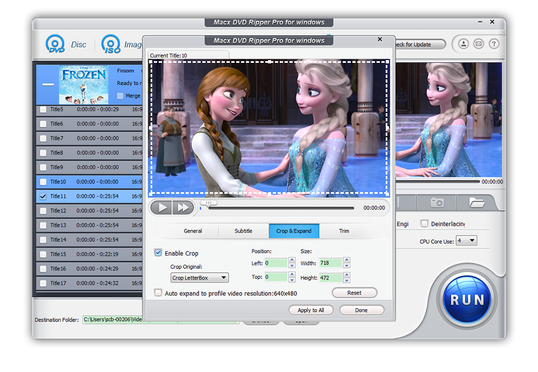Click the Width input field
The height and width of the screenshot is (372, 538).
(x=331, y=263)
